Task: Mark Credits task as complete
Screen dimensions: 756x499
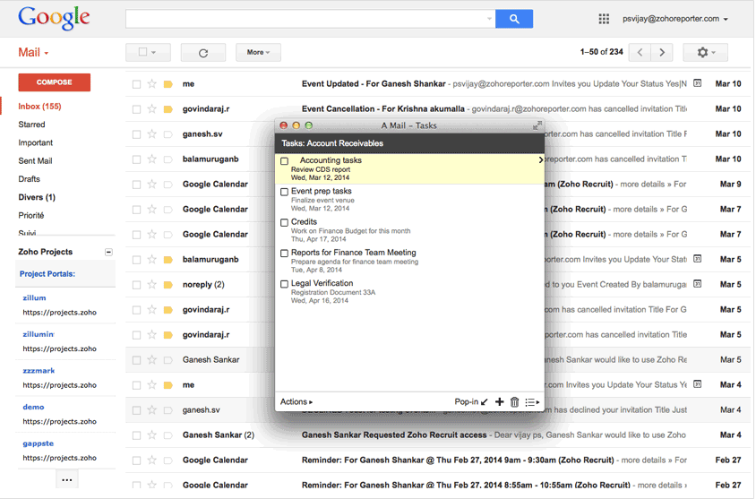Action: (285, 222)
